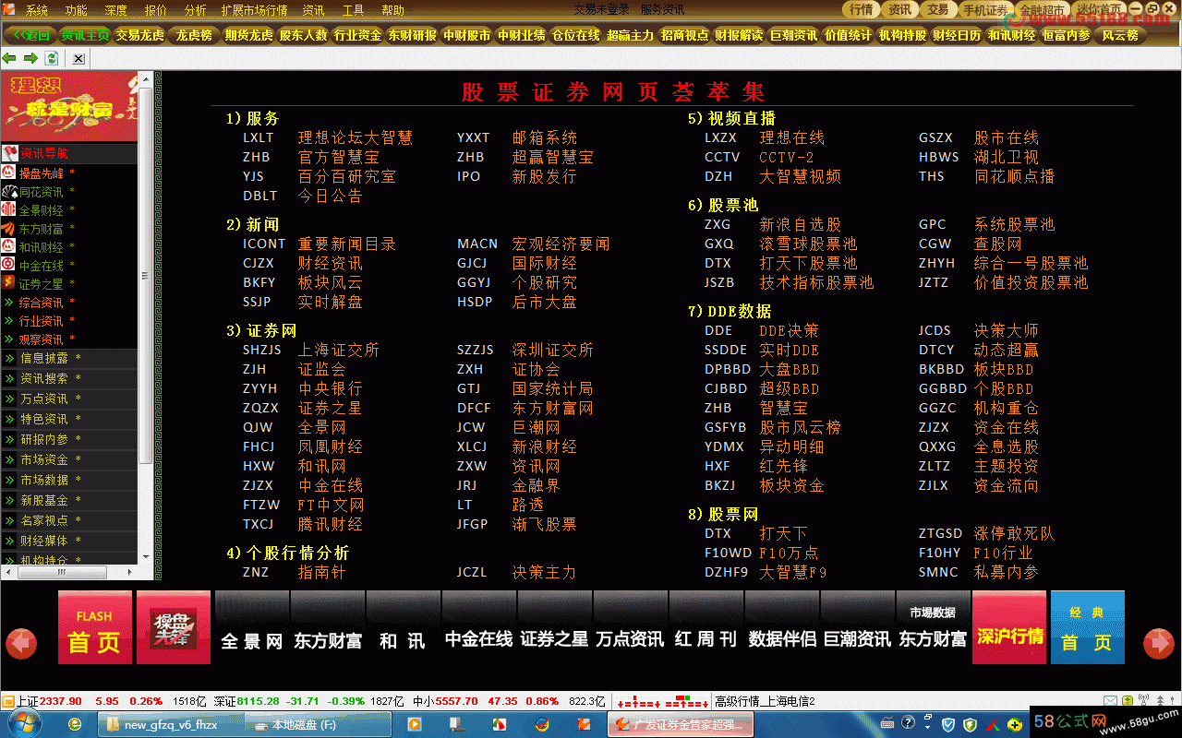Click the red left scroll arrow at bottom
This screenshot has width=1182, height=738.
[21, 642]
